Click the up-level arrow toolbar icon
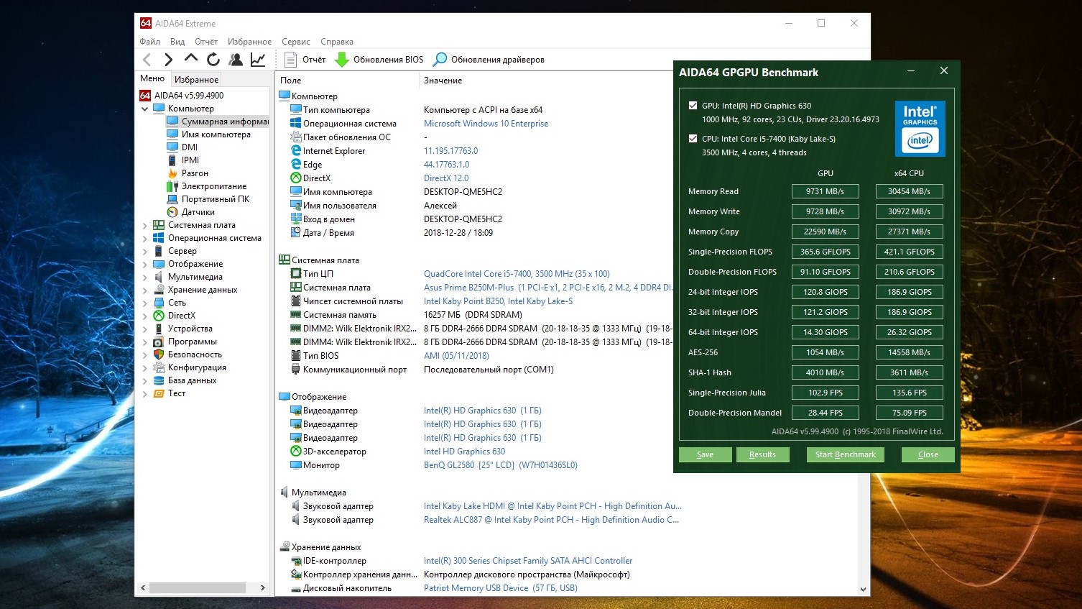1082x609 pixels. pyautogui.click(x=190, y=58)
